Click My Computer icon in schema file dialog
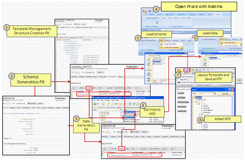The height and width of the screenshot is (160, 245). (149, 74)
